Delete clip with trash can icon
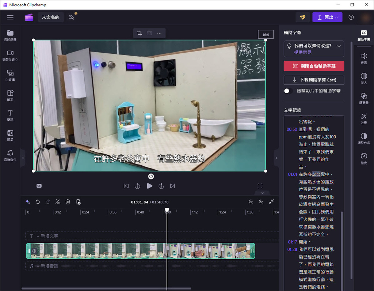Screen dimensions: 374x291 click(x=68, y=202)
